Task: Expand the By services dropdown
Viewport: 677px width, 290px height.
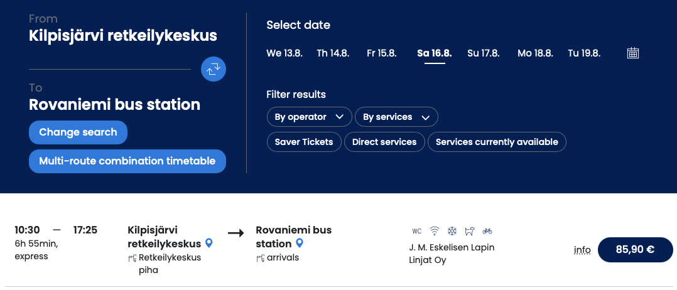Action: coord(396,117)
